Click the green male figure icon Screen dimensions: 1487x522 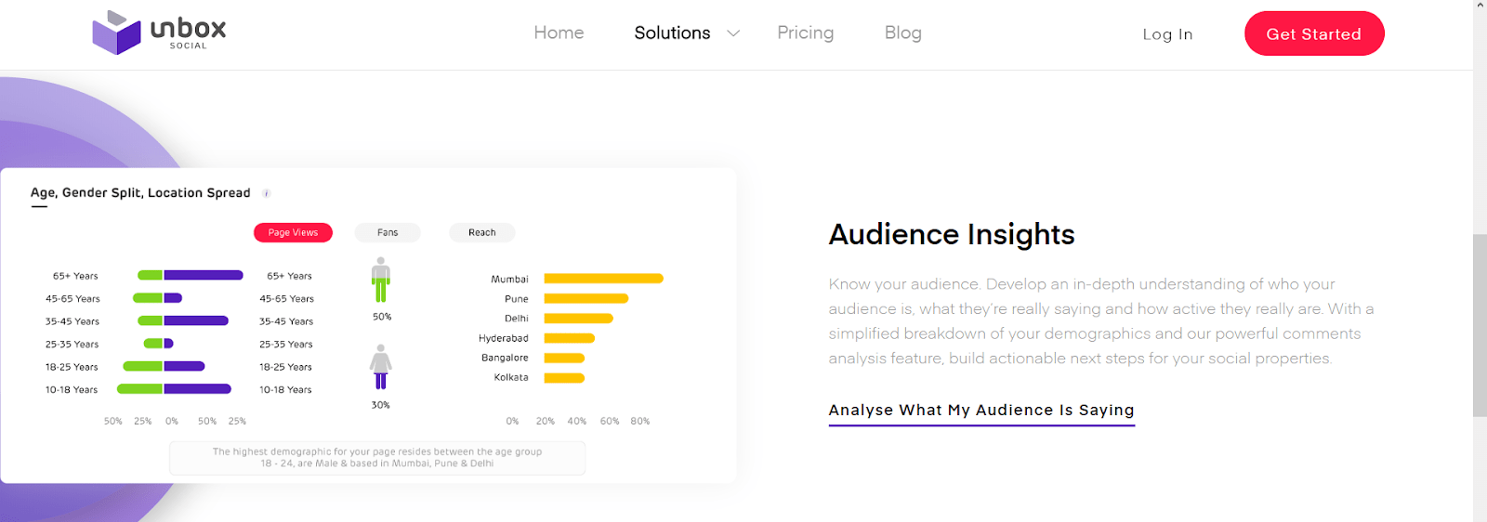[381, 280]
